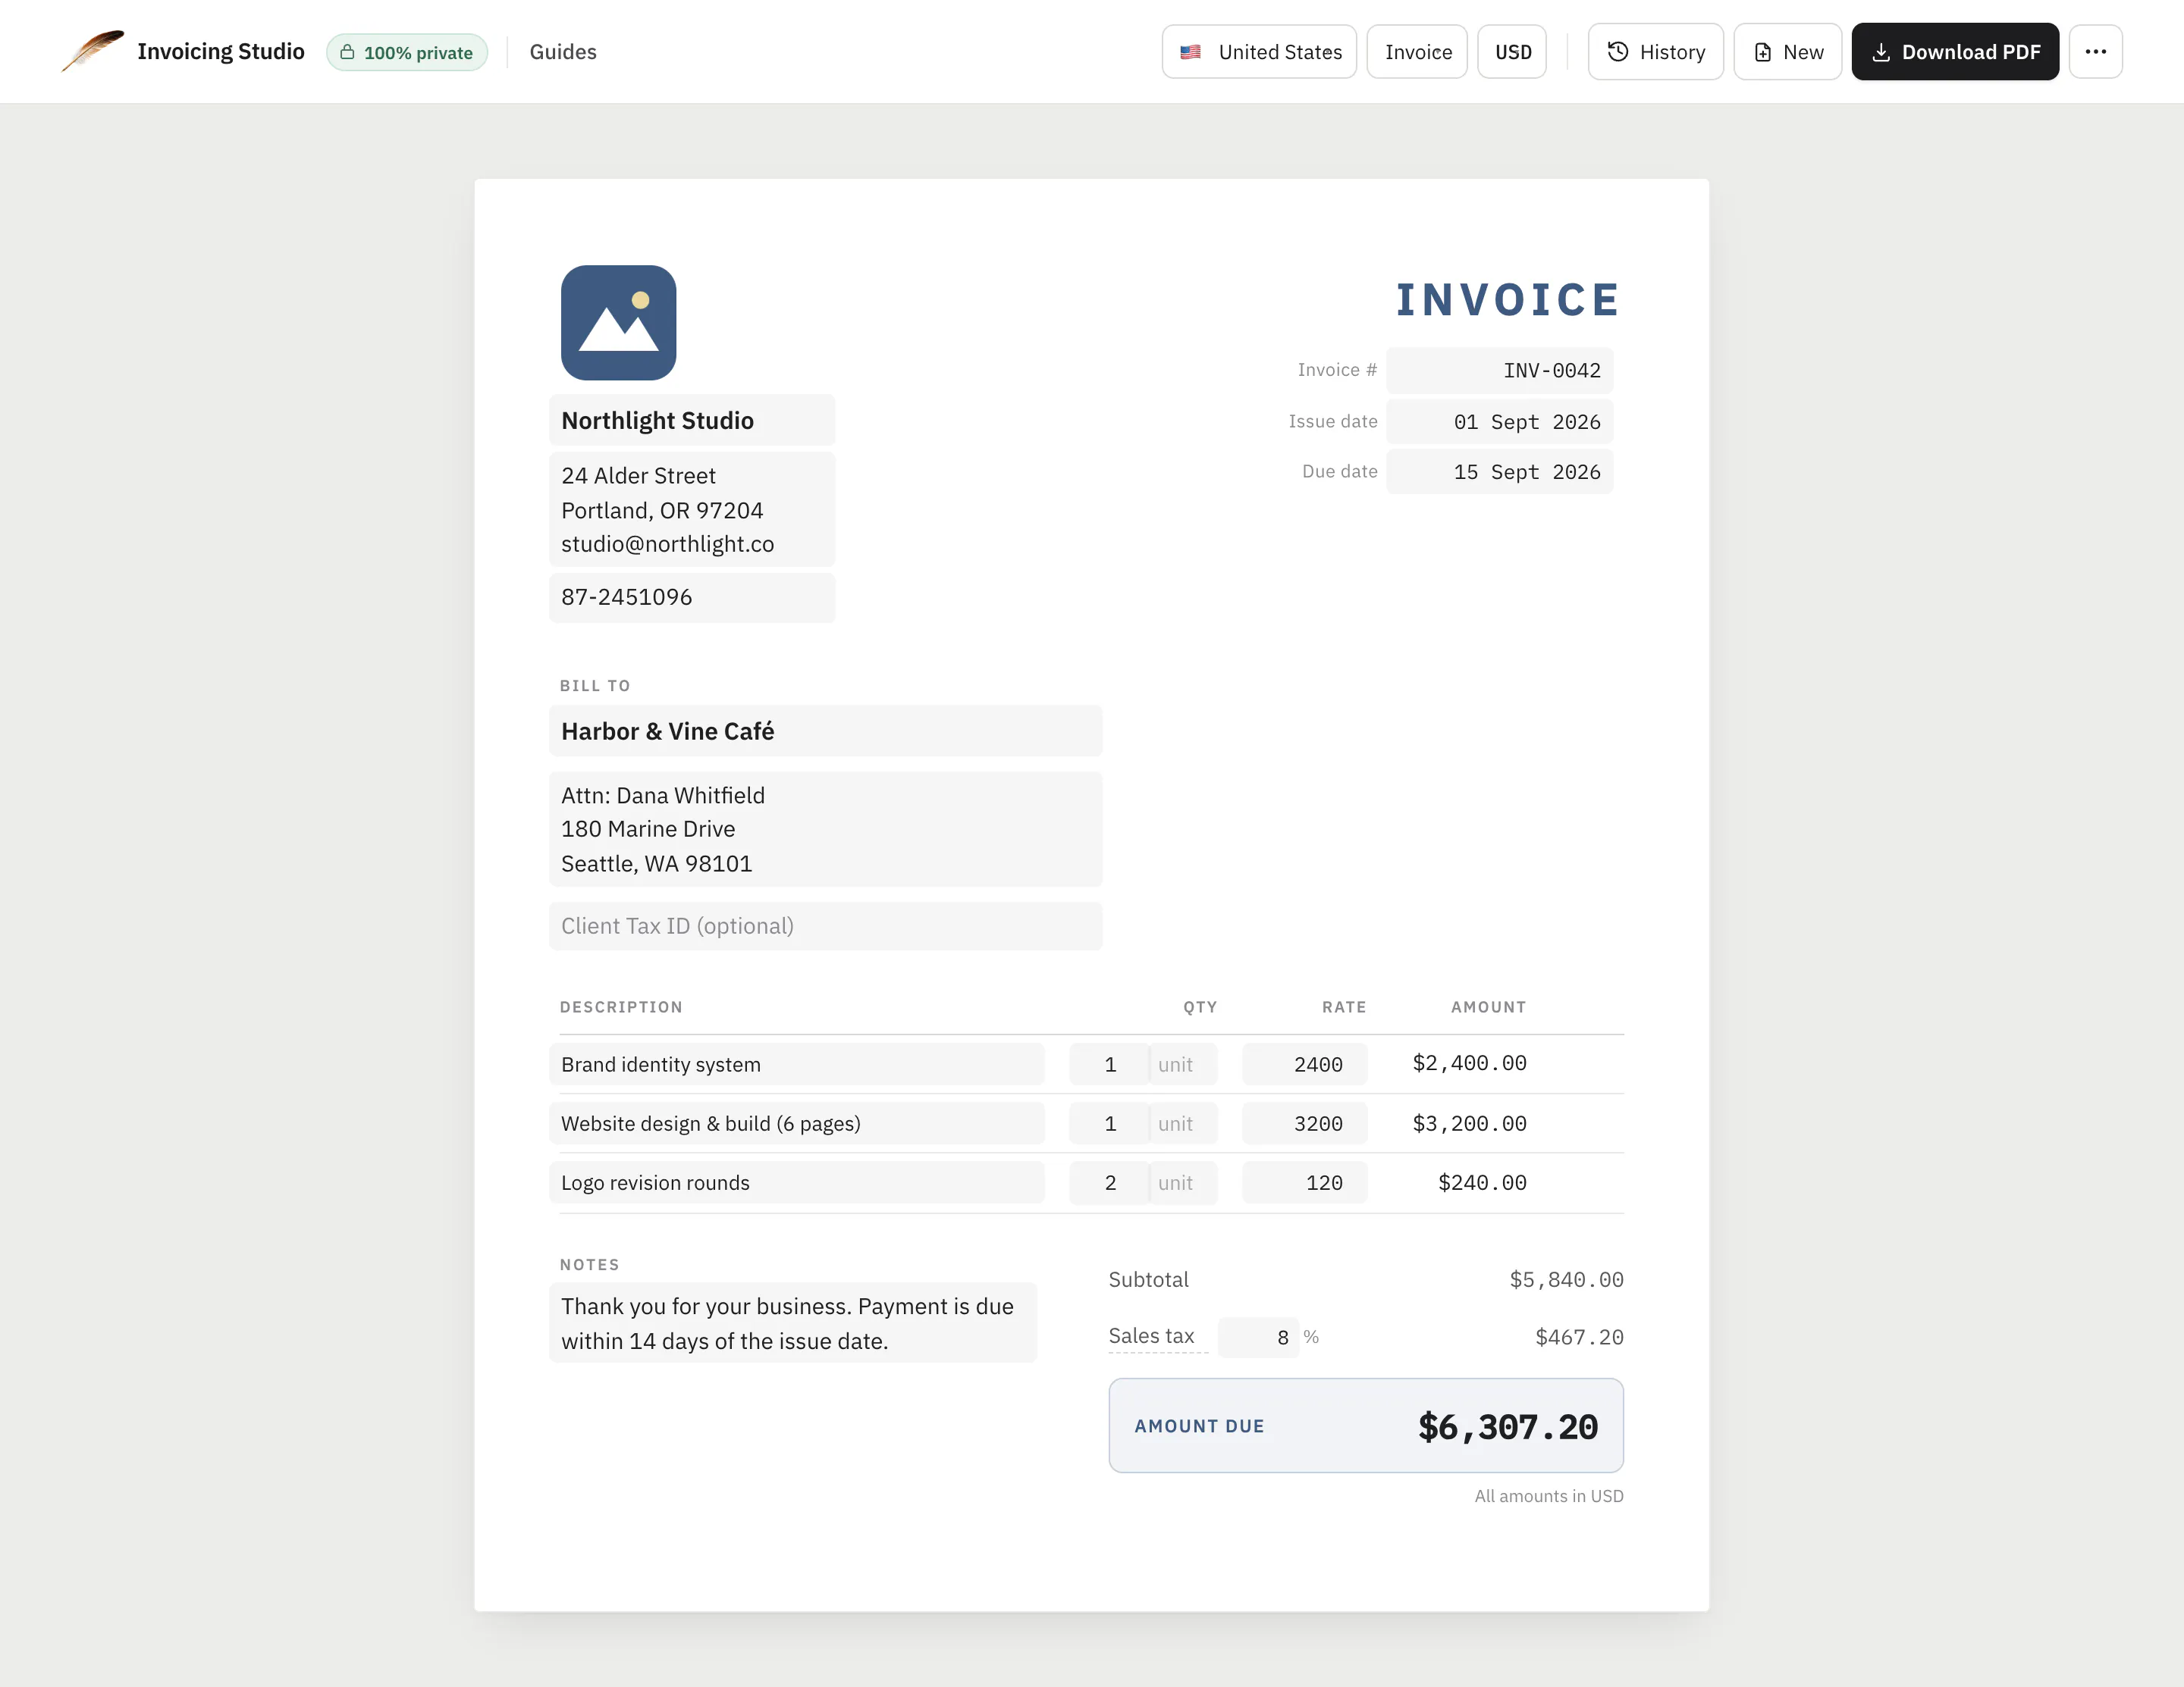Click the QTY column header
Image resolution: width=2184 pixels, height=1687 pixels.
coord(1200,1007)
